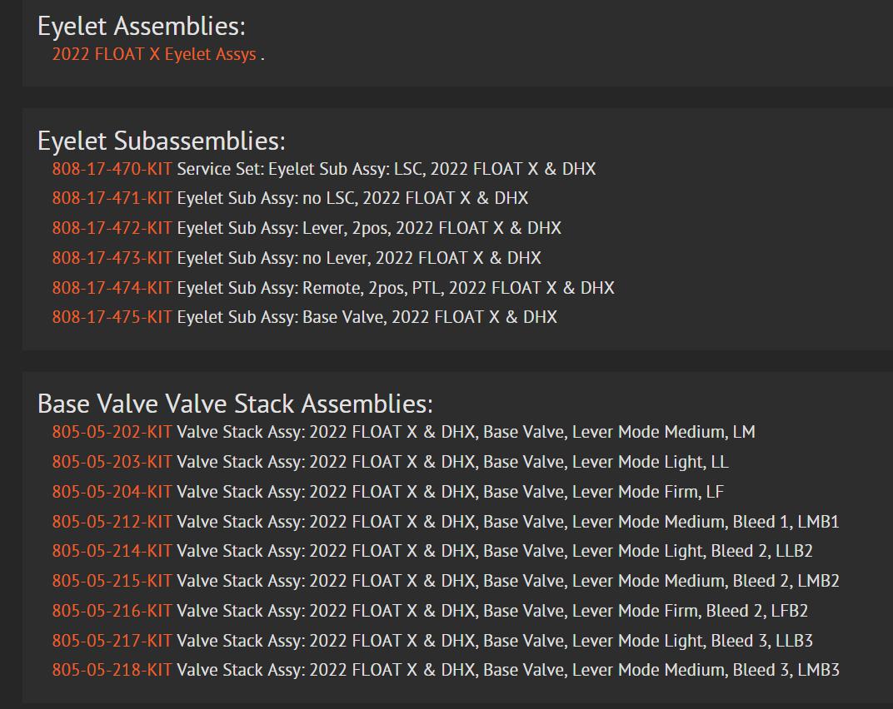Open part 808-17-471-KIT link
This screenshot has height=709, width=893.
tap(112, 198)
